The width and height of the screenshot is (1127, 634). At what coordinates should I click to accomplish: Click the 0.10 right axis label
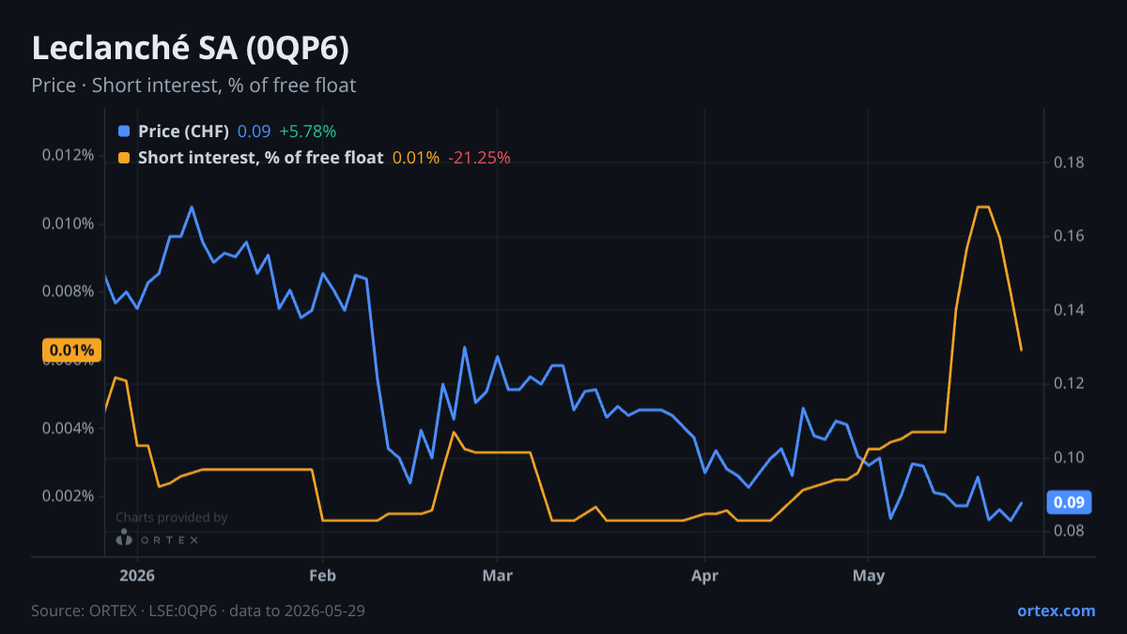click(1069, 457)
